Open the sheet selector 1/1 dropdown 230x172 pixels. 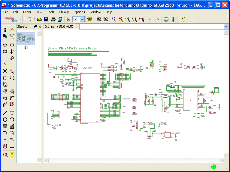coord(82,19)
